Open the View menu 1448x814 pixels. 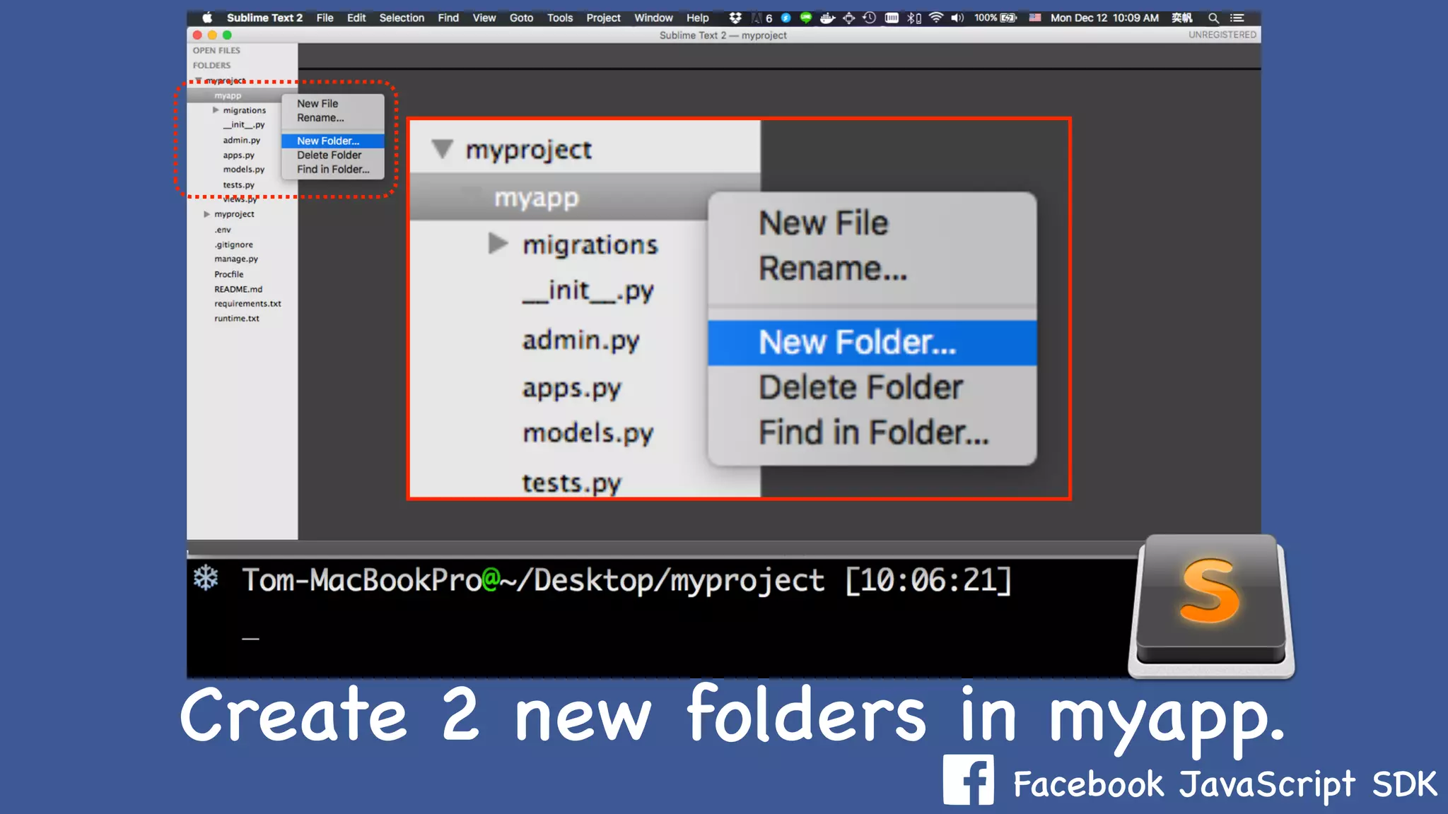tap(484, 18)
